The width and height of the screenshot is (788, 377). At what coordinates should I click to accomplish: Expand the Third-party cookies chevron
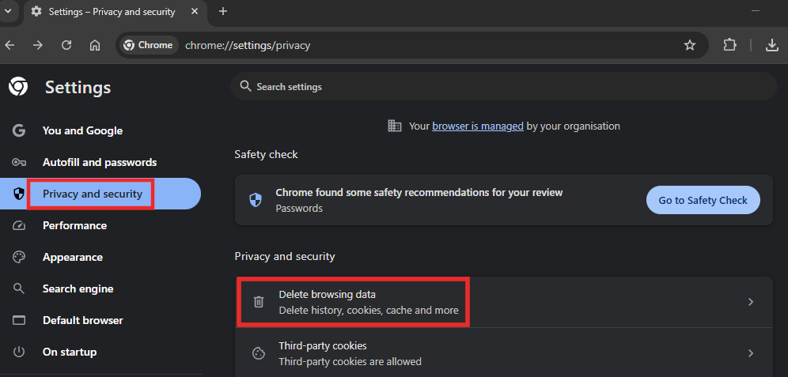click(x=751, y=353)
